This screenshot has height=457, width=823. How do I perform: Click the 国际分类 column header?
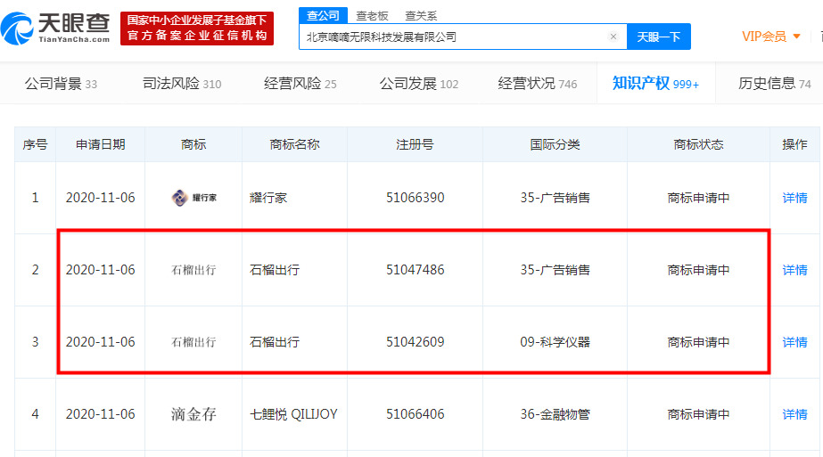pyautogui.click(x=555, y=144)
